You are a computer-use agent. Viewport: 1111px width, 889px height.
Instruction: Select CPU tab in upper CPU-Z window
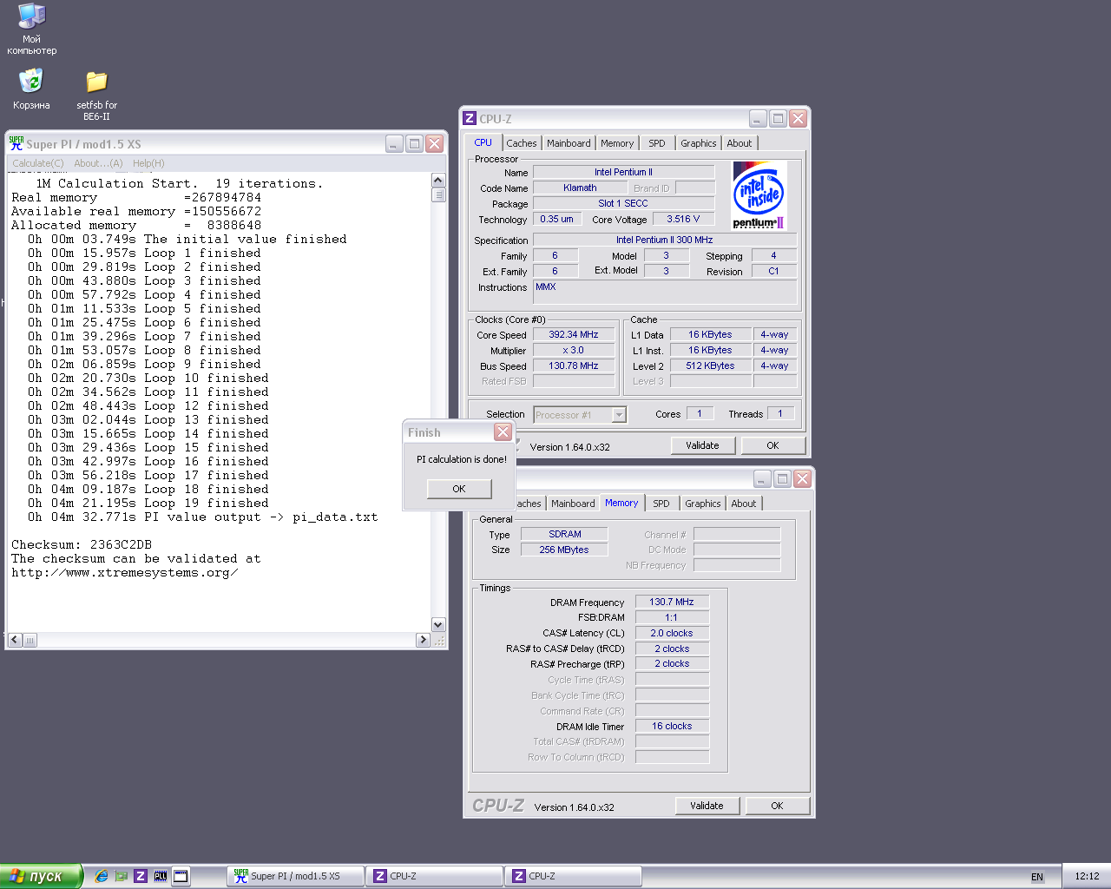483,142
